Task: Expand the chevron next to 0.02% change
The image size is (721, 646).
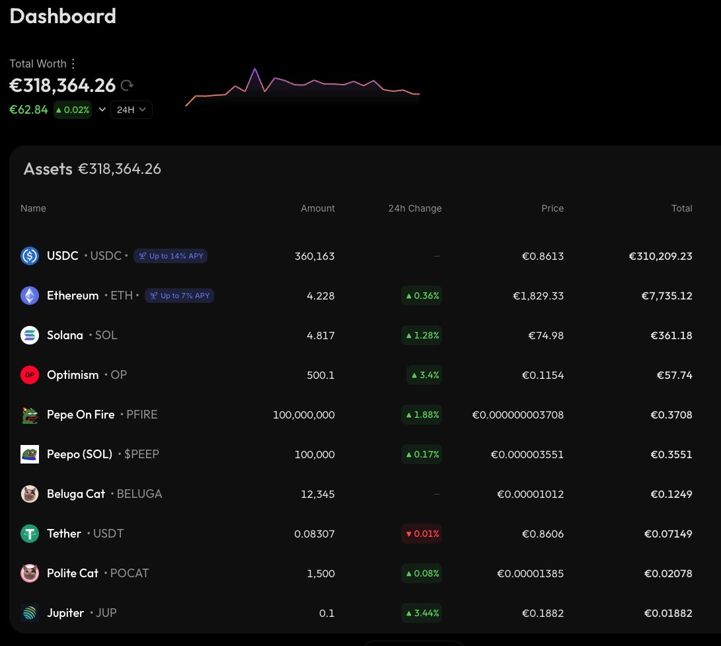Action: [x=102, y=110]
